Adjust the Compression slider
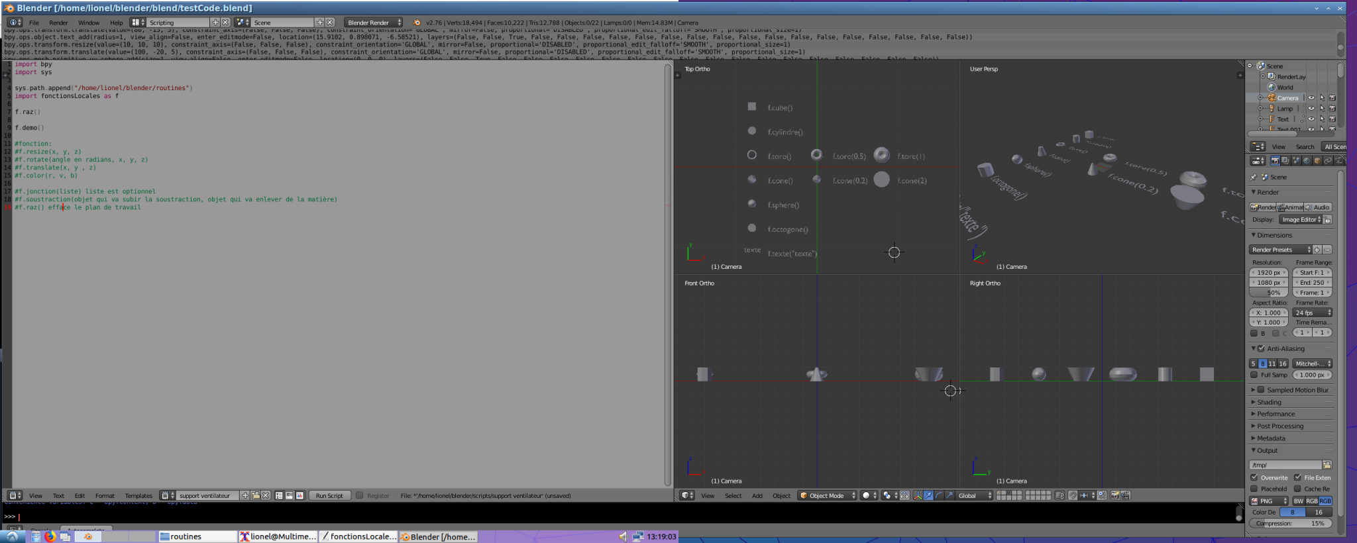1357x543 pixels. (x=1291, y=523)
